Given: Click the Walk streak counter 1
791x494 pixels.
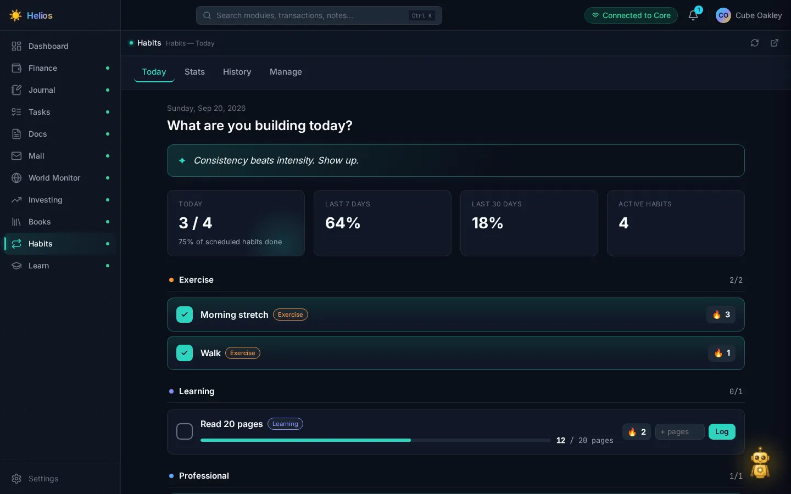Looking at the screenshot, I should click(722, 353).
